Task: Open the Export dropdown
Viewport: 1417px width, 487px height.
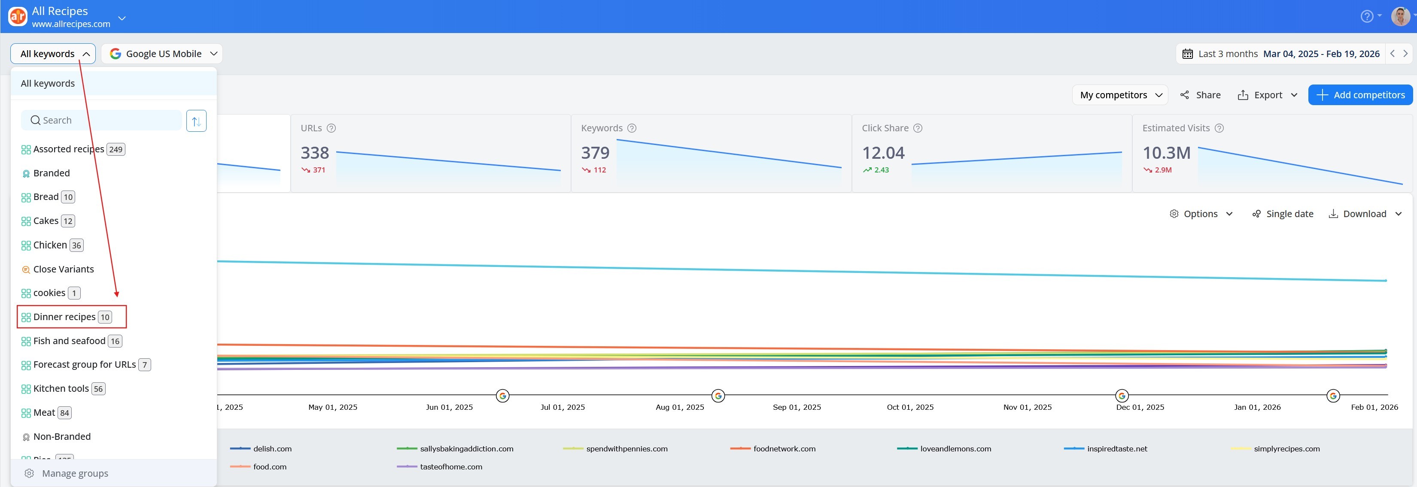Action: 1267,95
